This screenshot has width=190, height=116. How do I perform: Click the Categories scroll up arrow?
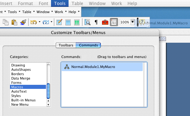click(x=48, y=101)
